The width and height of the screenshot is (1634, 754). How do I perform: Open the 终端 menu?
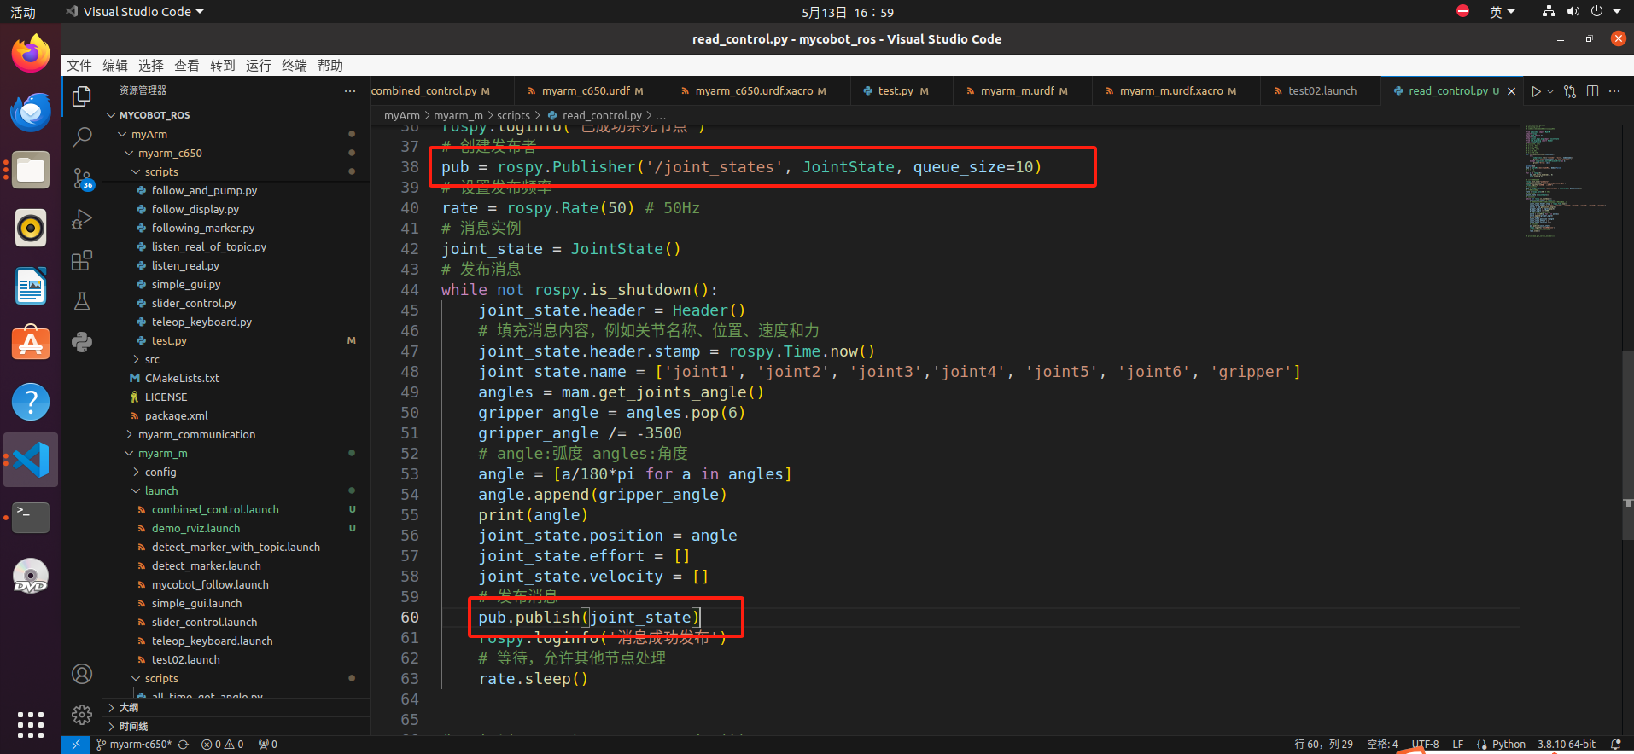295,66
